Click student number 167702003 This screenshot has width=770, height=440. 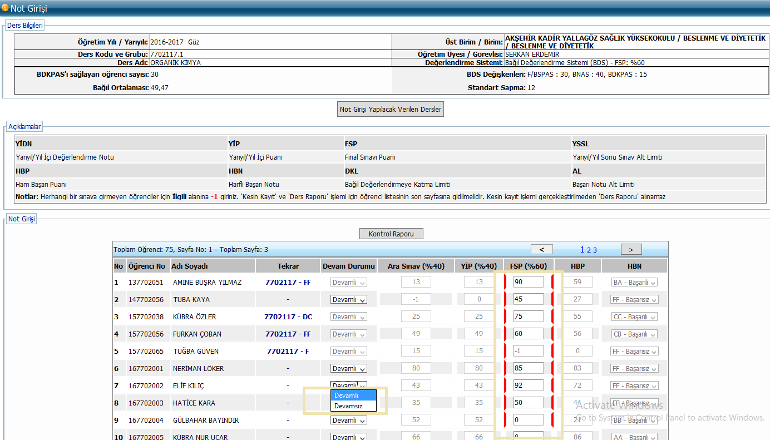pyautogui.click(x=146, y=403)
